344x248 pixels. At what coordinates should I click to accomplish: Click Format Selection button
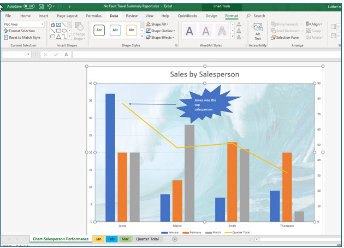point(19,31)
